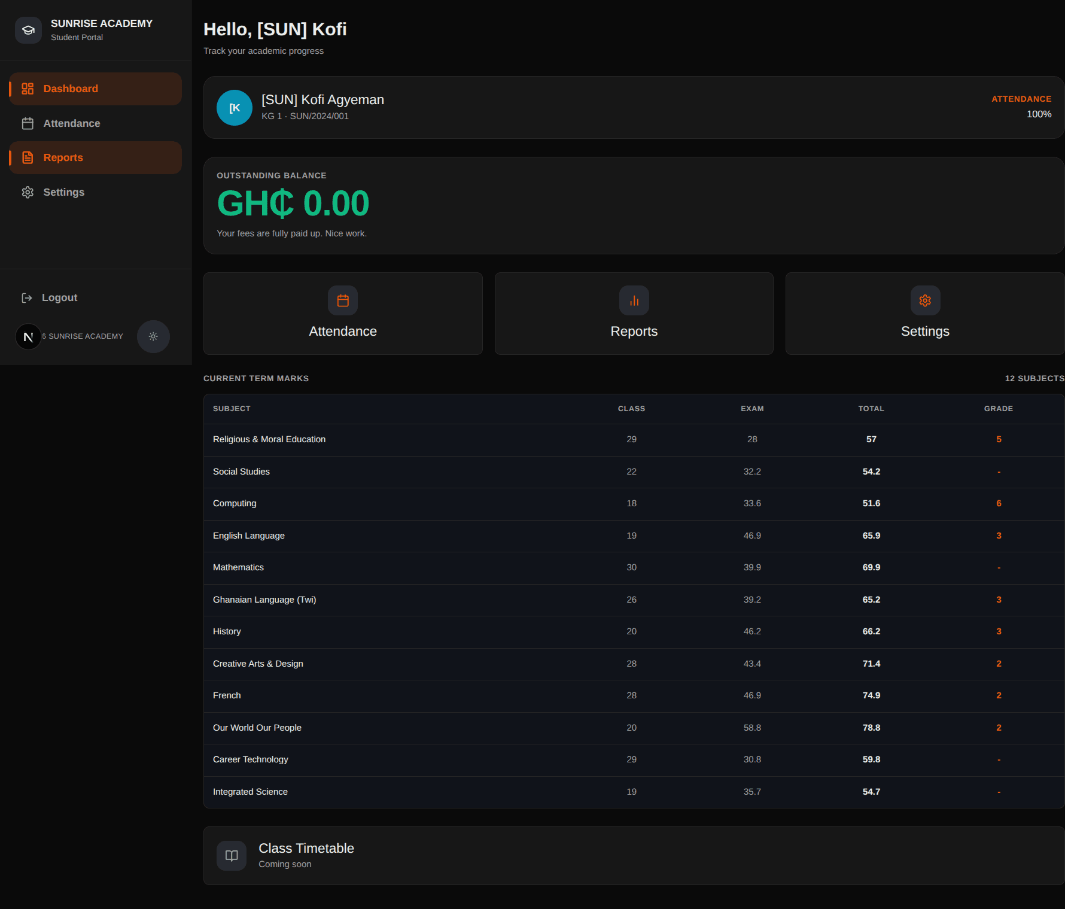
Task: Click the SUNRISE ACADEMY sidebar title
Action: [x=102, y=23]
